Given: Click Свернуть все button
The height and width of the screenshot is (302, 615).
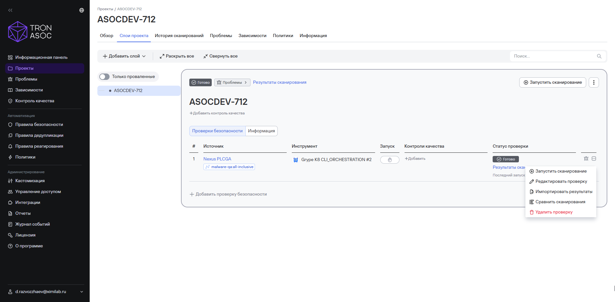Looking at the screenshot, I should [220, 56].
